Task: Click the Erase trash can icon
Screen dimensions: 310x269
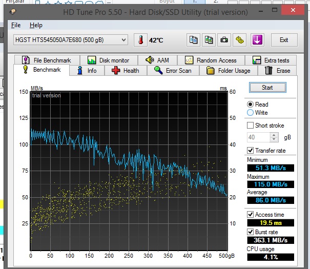Action: coord(268,70)
